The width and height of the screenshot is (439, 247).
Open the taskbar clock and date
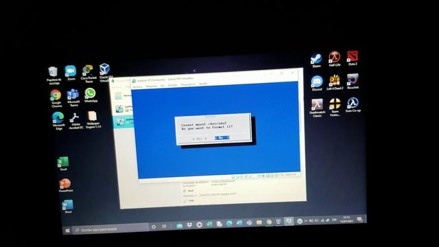click(x=346, y=220)
